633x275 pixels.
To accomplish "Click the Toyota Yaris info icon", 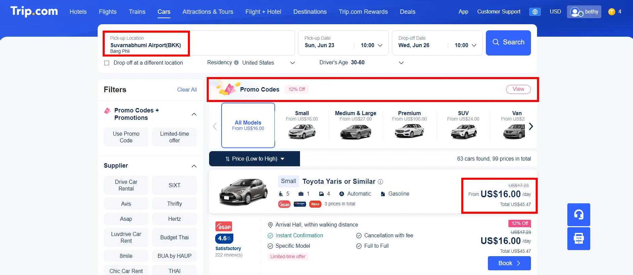I will coord(380,182).
